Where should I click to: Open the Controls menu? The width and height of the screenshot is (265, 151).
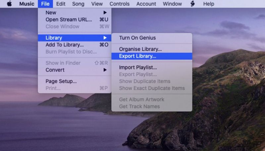click(120, 4)
